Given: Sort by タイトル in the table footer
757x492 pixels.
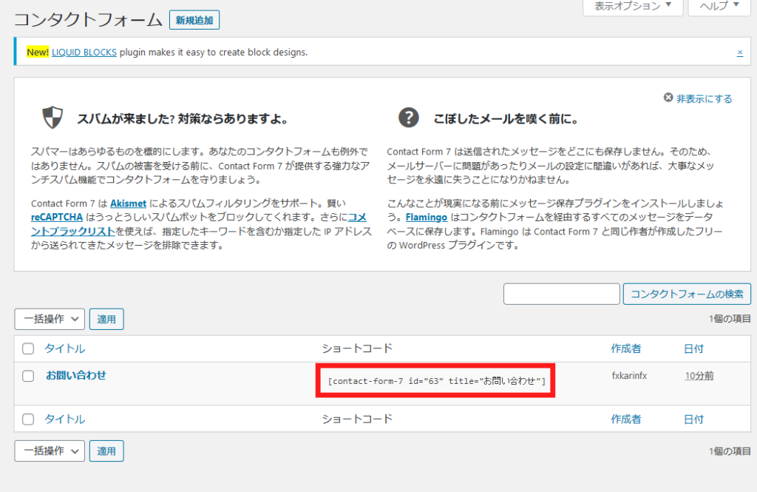Looking at the screenshot, I should click(x=65, y=419).
